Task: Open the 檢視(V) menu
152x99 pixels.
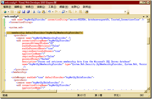Action: 30,7
